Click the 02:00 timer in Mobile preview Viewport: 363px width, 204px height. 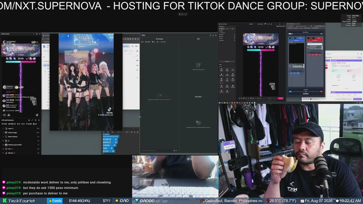tap(21, 59)
